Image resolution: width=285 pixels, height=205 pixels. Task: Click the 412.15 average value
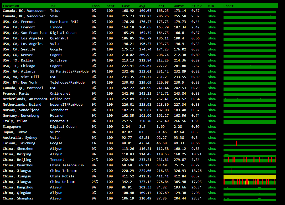pyautogui.click(x=145, y=176)
